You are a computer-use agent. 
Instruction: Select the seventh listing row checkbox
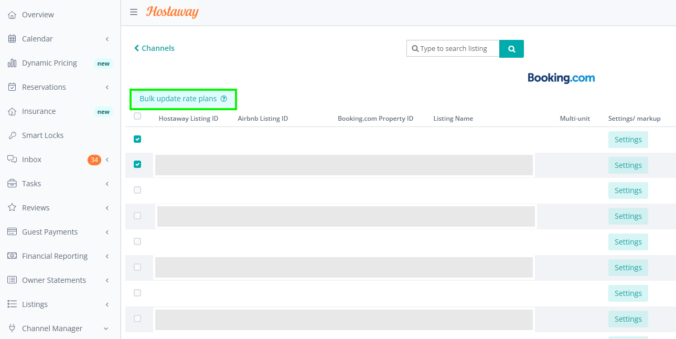tap(137, 293)
